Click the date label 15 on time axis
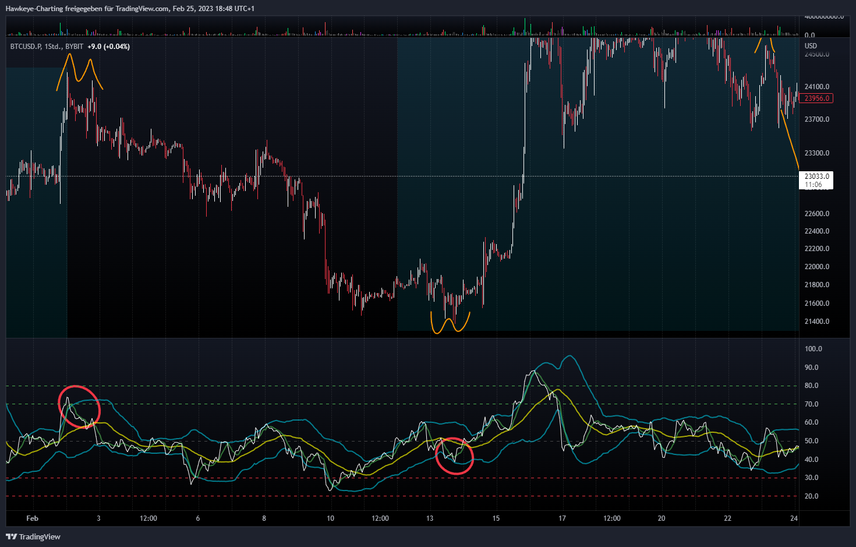The image size is (856, 547). [496, 518]
